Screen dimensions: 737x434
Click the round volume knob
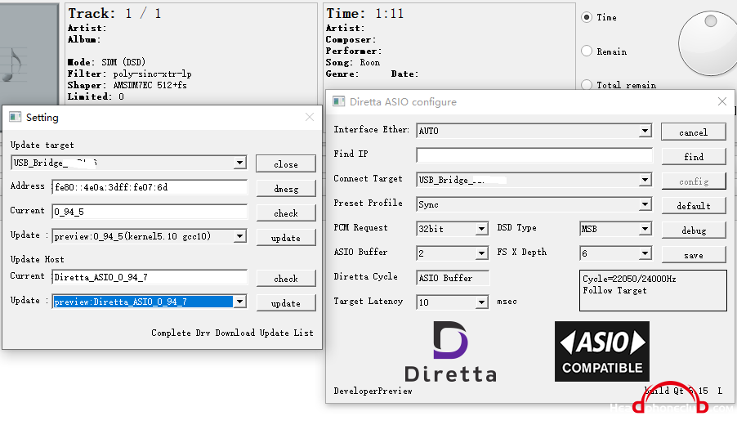708,43
